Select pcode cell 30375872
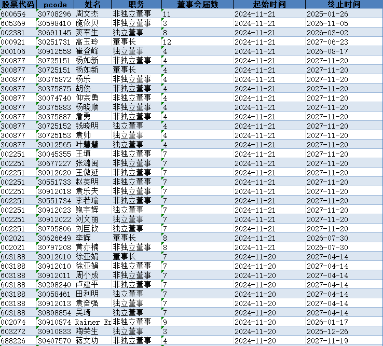This screenshot has height=346, width=383. coord(54,79)
